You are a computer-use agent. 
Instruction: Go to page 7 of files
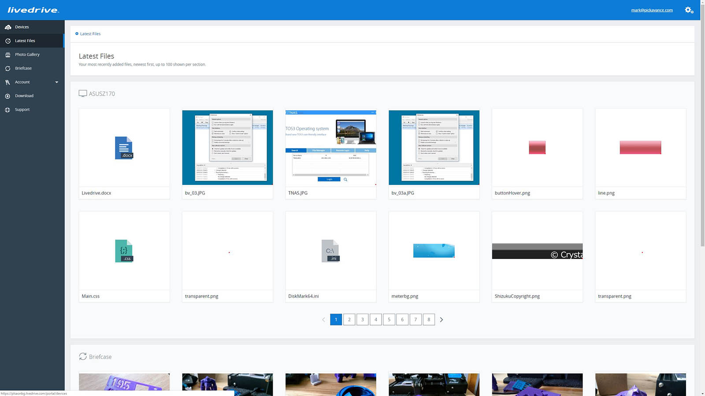pyautogui.click(x=415, y=319)
